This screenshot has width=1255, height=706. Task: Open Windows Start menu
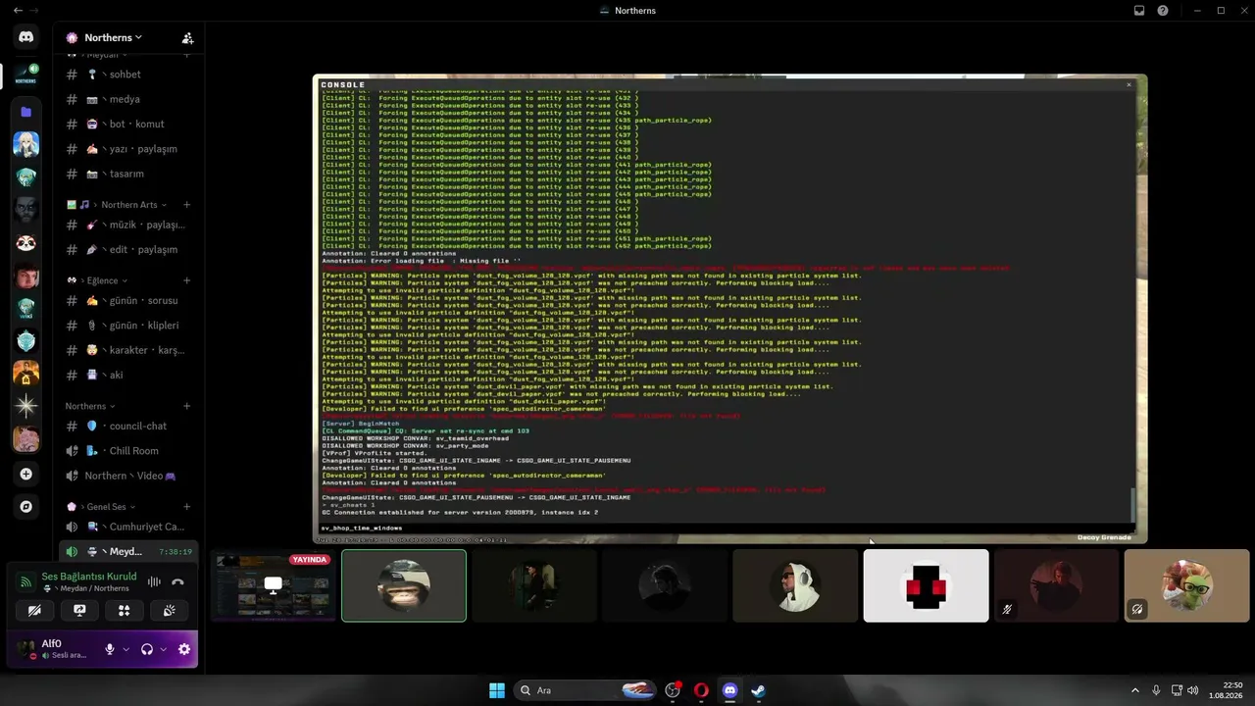[x=497, y=690]
